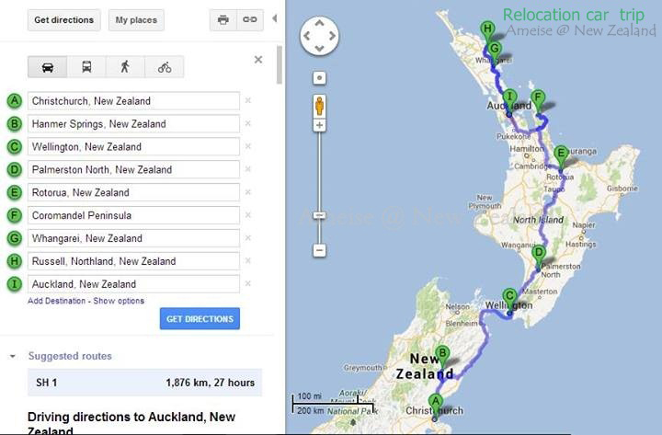The image size is (662, 435).
Task: Remove destination A Christchurch
Action: tap(248, 100)
